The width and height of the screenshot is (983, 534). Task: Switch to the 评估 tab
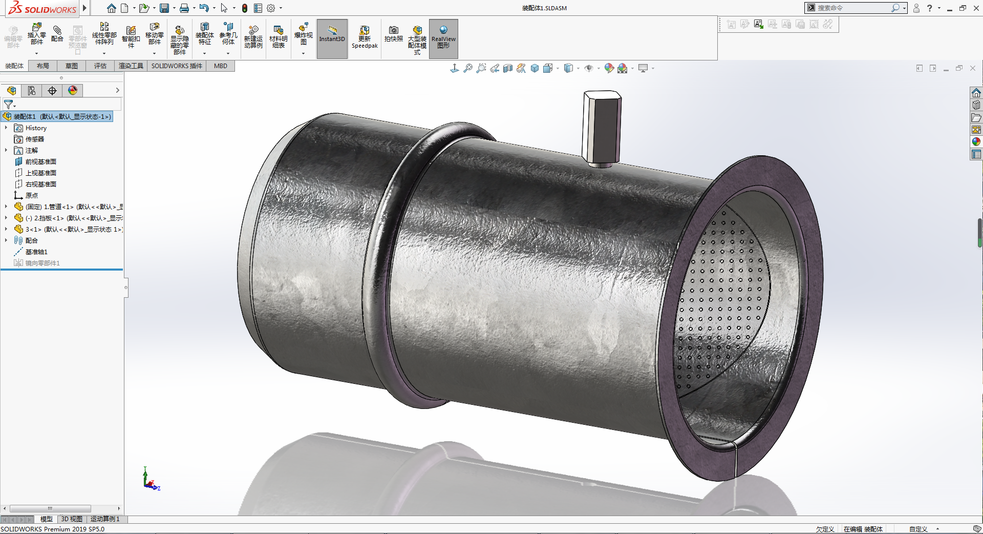click(x=100, y=66)
